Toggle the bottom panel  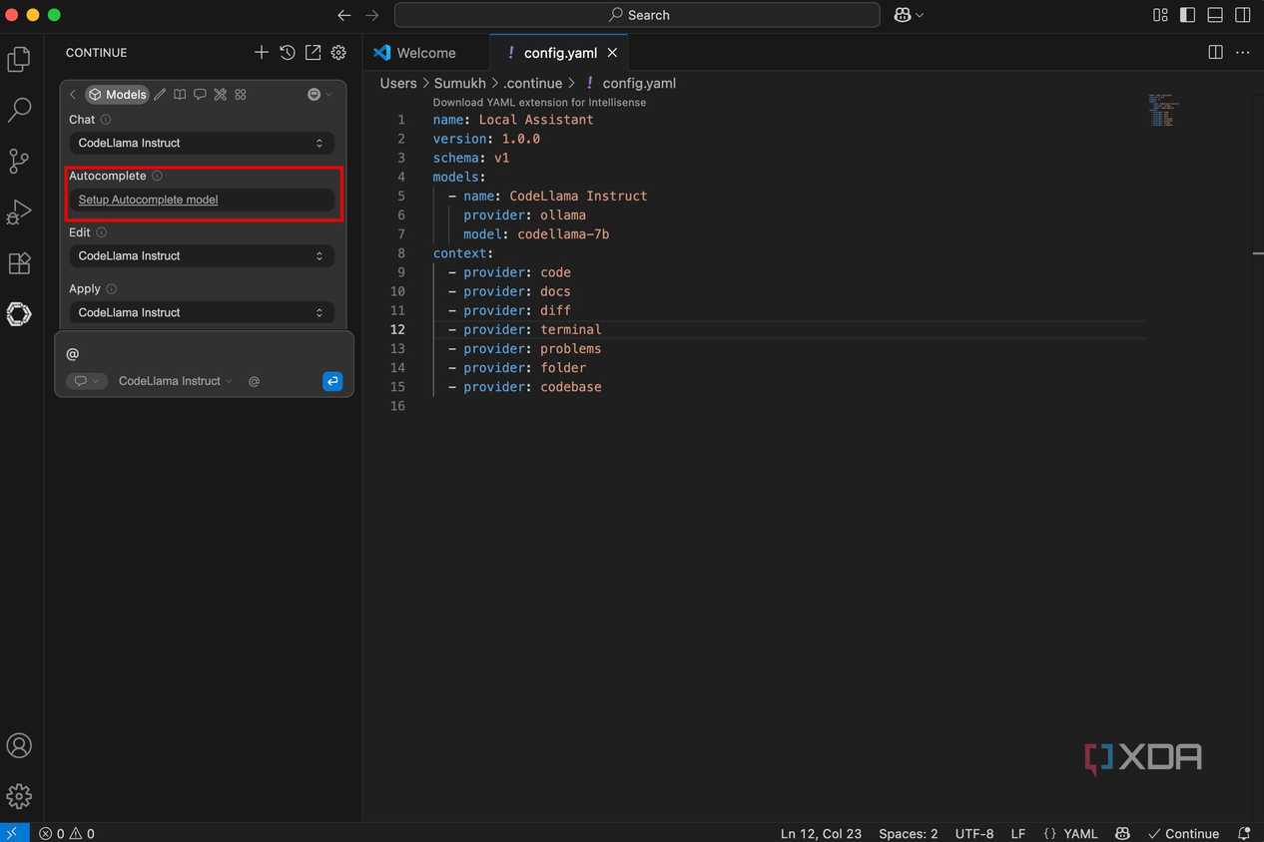[1215, 15]
